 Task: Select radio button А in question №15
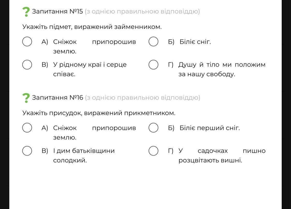pyautogui.click(x=27, y=42)
